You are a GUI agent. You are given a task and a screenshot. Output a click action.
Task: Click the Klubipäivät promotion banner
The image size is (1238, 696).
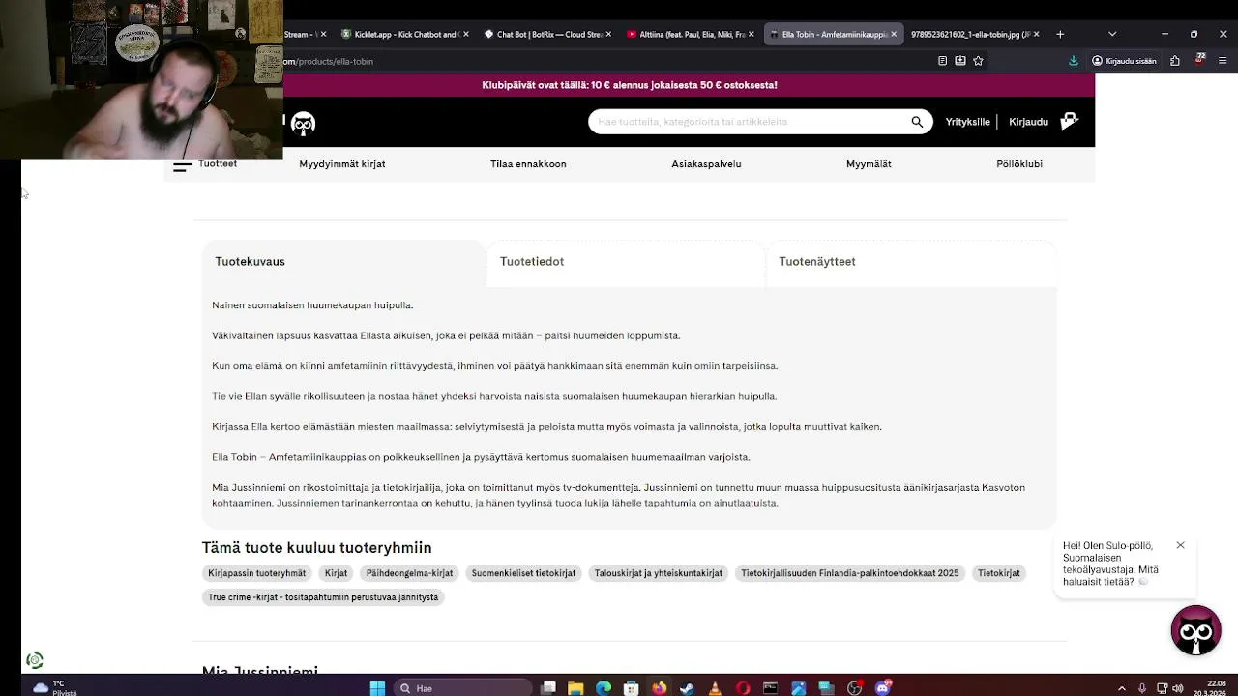pos(630,85)
